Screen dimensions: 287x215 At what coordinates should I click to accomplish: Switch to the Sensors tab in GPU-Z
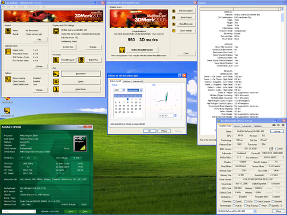(237, 126)
